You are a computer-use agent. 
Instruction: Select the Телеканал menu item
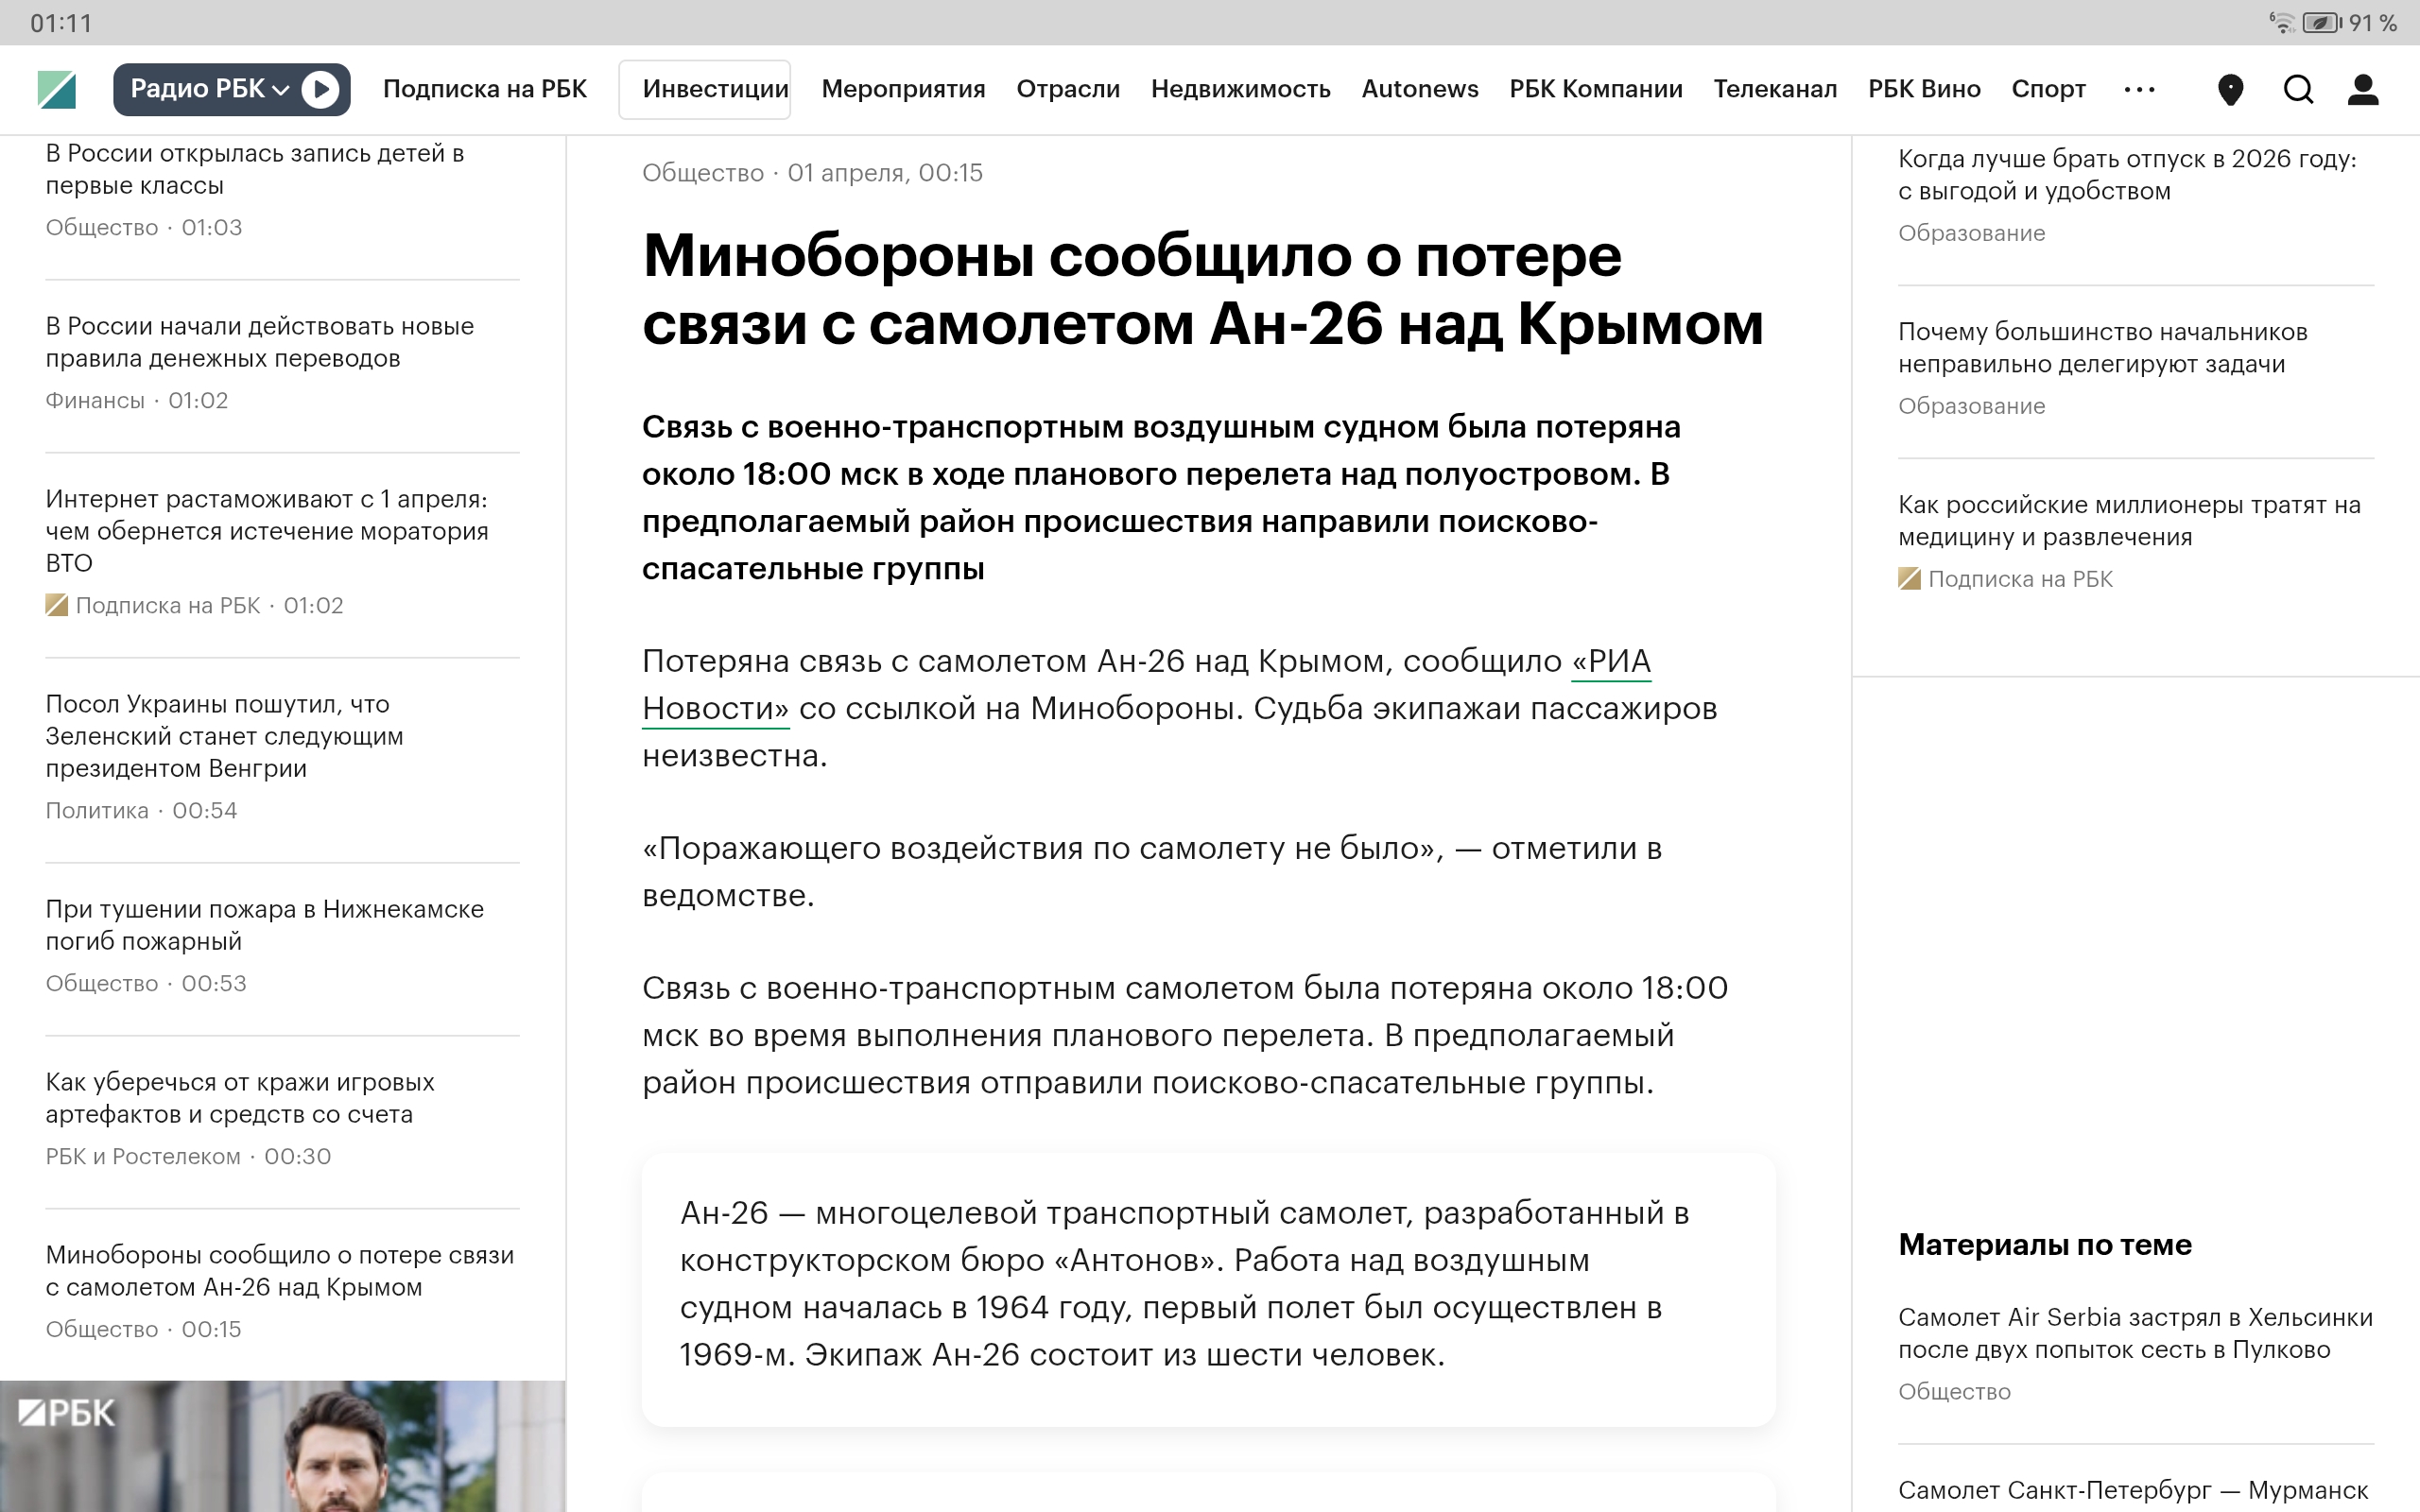pos(1775,90)
